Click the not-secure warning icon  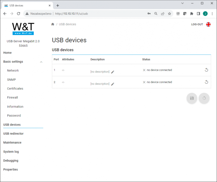(x=27, y=14)
